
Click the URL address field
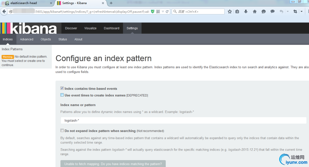[x=92, y=12]
